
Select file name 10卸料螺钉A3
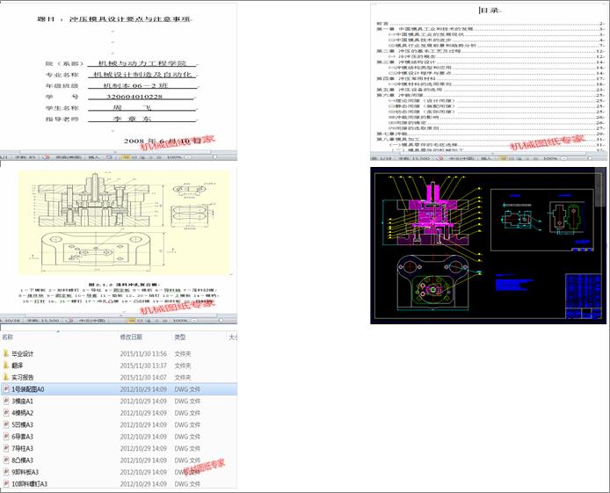29,484
